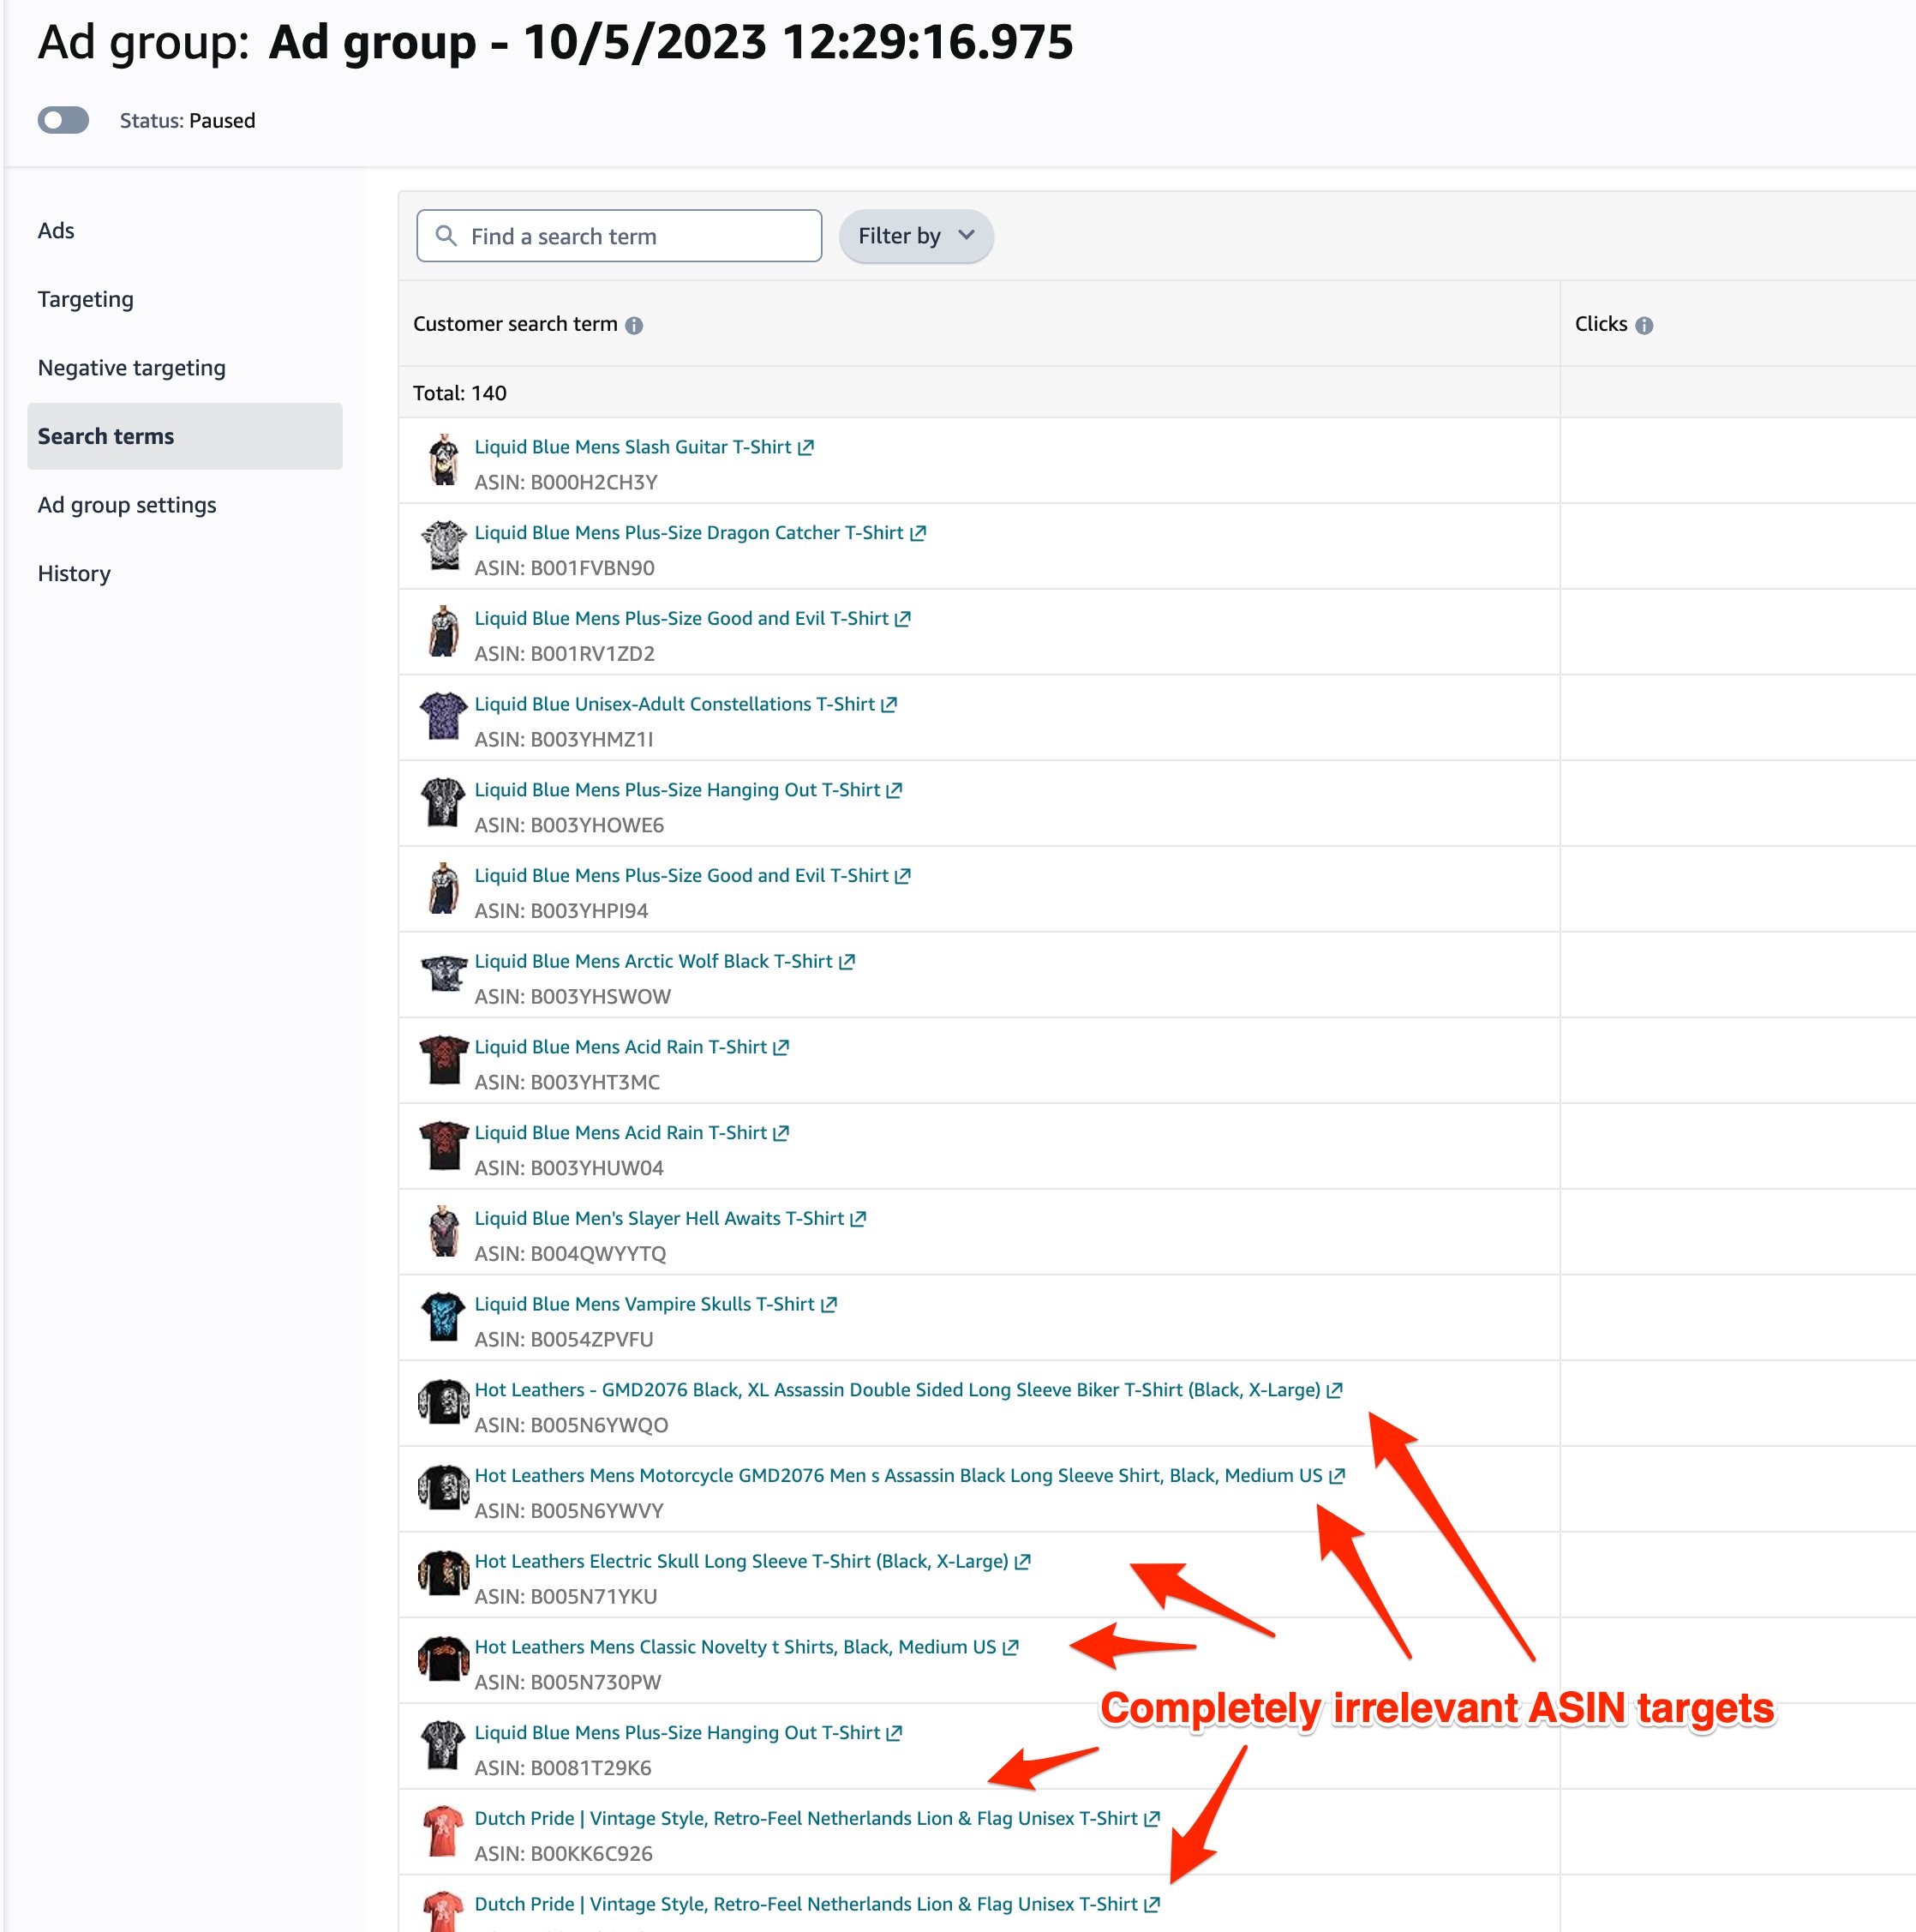The image size is (1916, 1932).
Task: Go to Targeting in sidebar
Action: [x=85, y=299]
